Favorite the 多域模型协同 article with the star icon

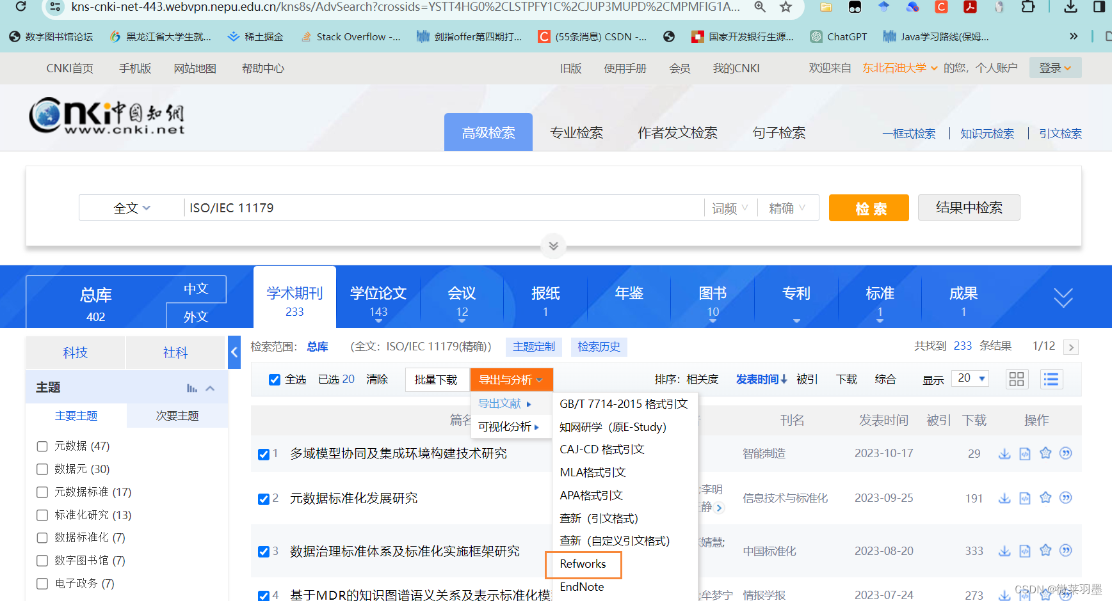pyautogui.click(x=1045, y=453)
